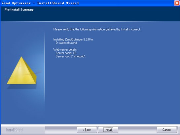180x135 pixels.
Task: Cancel the Zend Optimizer installation
Action: [x=167, y=130]
